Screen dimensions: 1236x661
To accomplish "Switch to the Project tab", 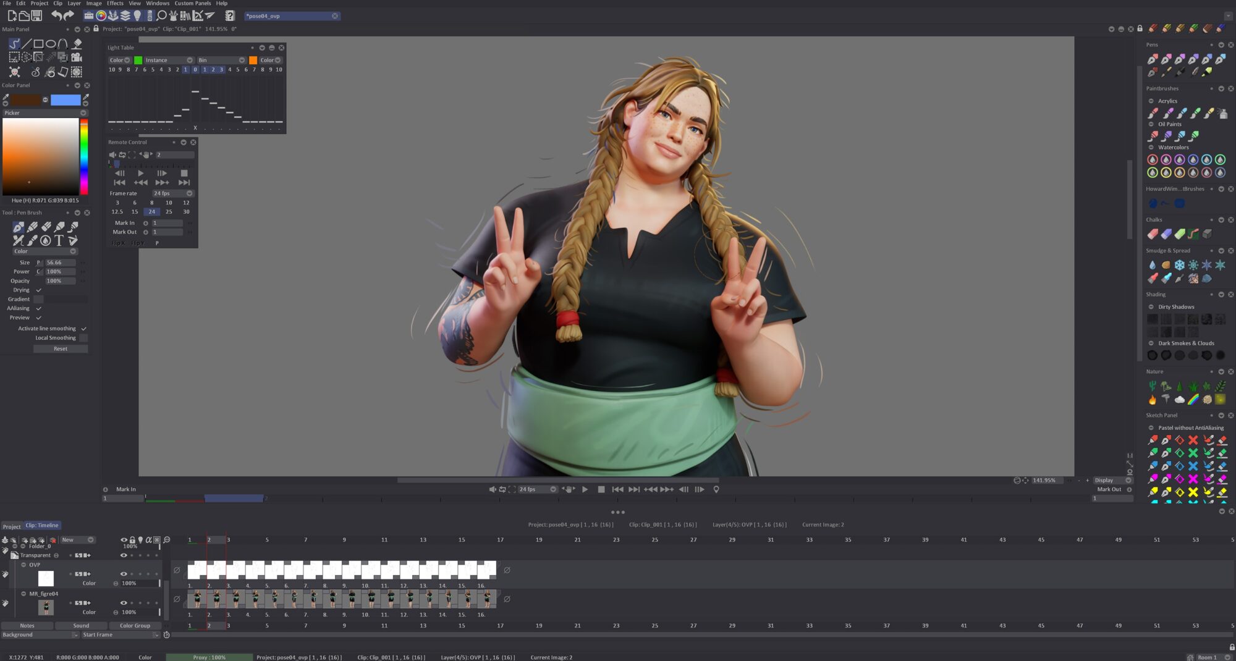I will click(12, 526).
